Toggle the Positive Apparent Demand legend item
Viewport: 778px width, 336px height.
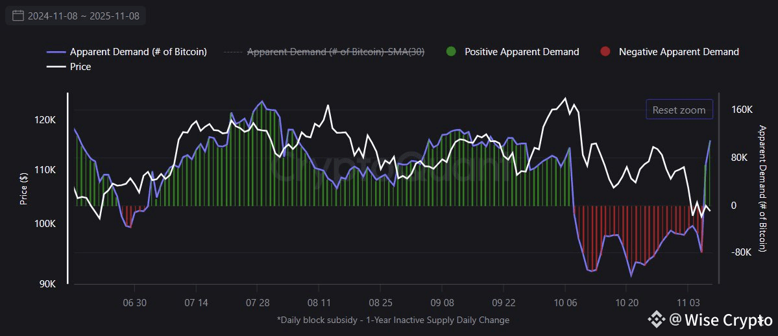pos(513,52)
